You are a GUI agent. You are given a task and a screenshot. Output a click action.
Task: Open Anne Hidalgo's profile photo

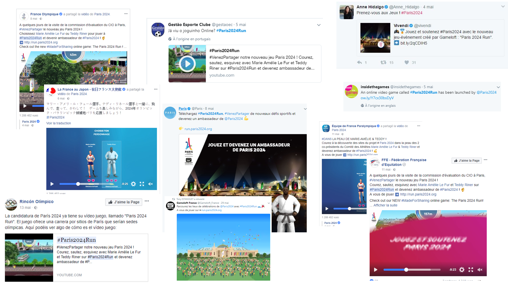coord(346,12)
